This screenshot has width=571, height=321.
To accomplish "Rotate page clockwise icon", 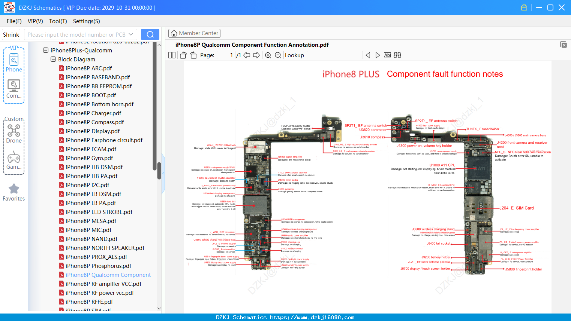I will tap(193, 55).
